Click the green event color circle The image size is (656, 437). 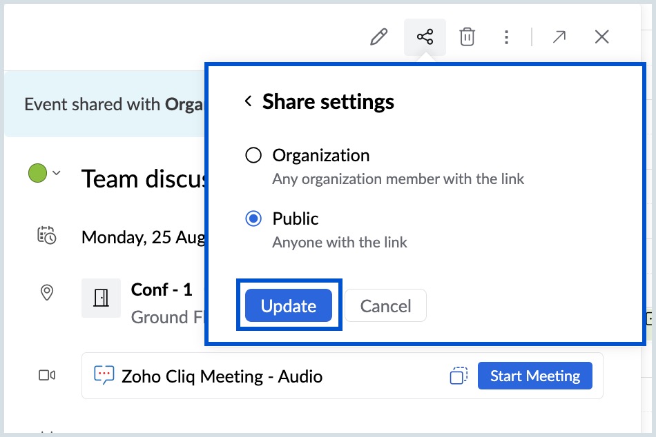pos(37,173)
